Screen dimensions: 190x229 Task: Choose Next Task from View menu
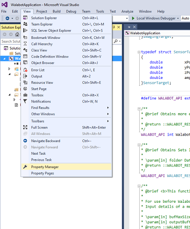66,153
